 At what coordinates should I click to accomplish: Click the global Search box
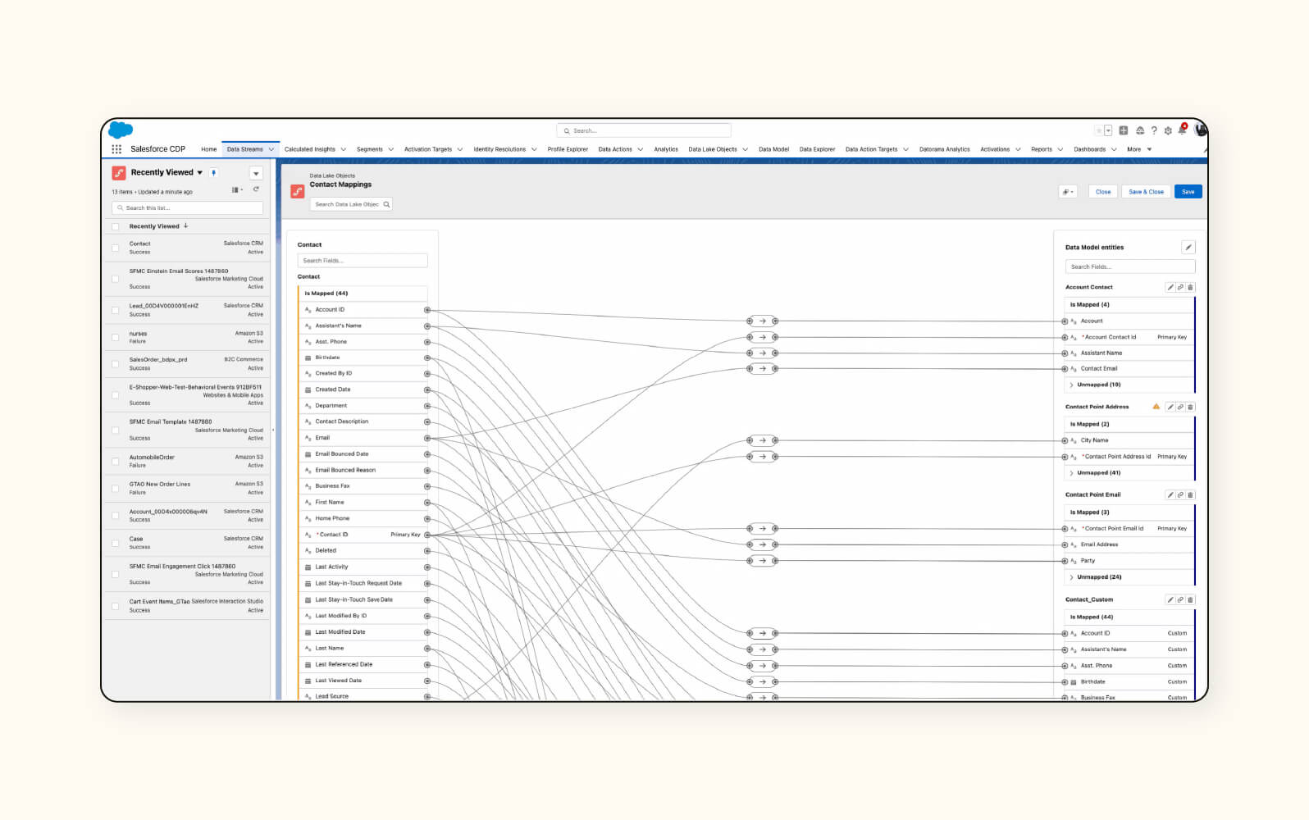click(644, 130)
